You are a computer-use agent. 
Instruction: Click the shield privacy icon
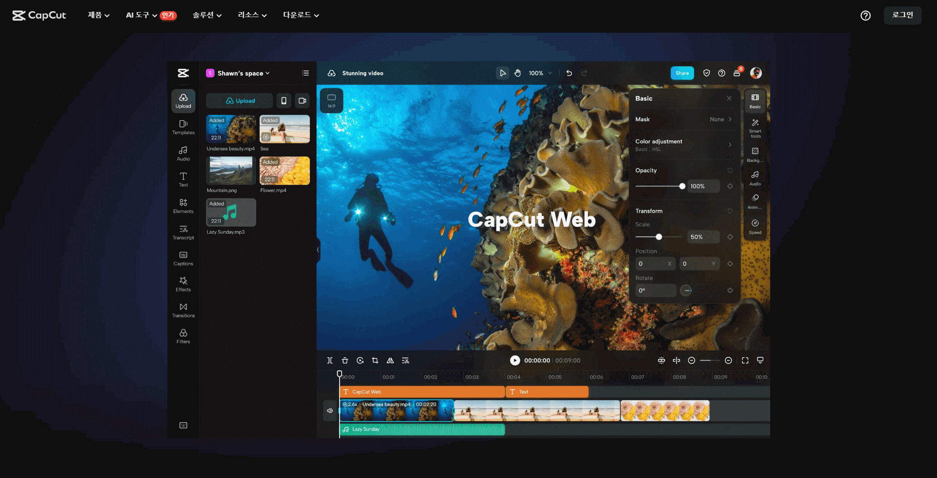(706, 73)
